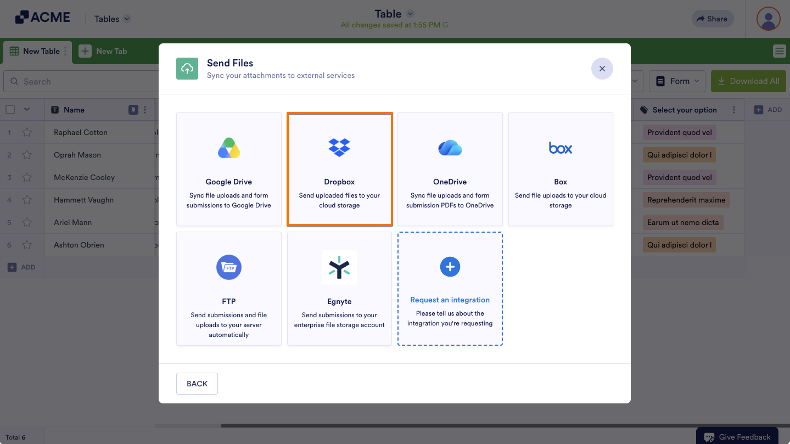Star the Ashton Obrien row
This screenshot has height=444, width=790.
[x=27, y=245]
